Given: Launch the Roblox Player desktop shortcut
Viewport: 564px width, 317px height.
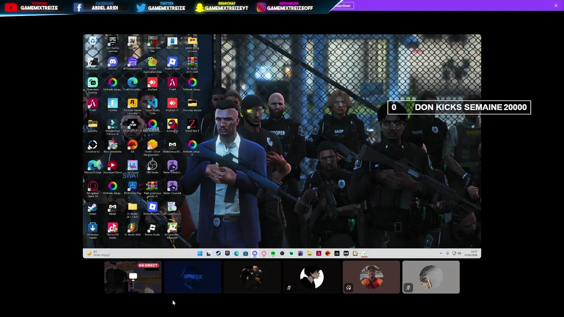Looking at the screenshot, I should 172,64.
